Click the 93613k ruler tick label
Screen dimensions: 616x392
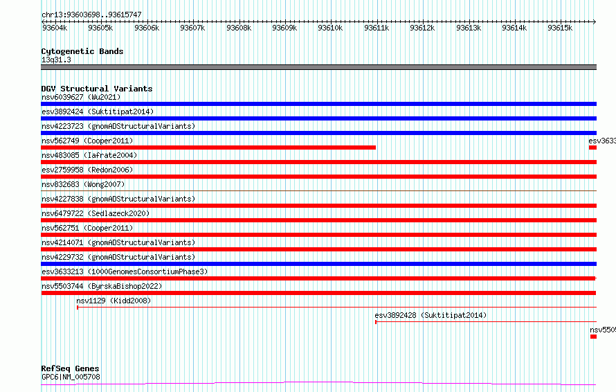coord(469,28)
